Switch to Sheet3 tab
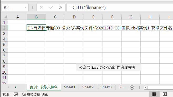Viewport: 173px width, 97px height. (x=106, y=87)
